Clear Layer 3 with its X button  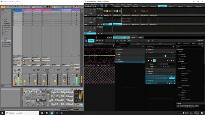click(86, 11)
